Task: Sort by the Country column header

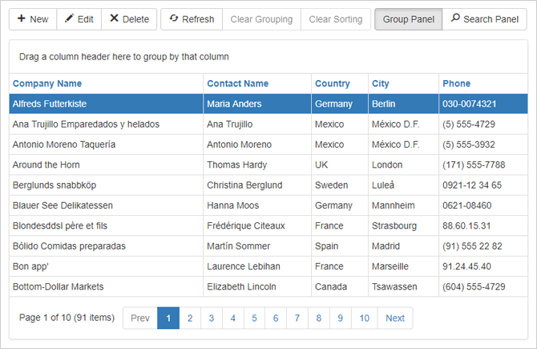Action: point(332,83)
